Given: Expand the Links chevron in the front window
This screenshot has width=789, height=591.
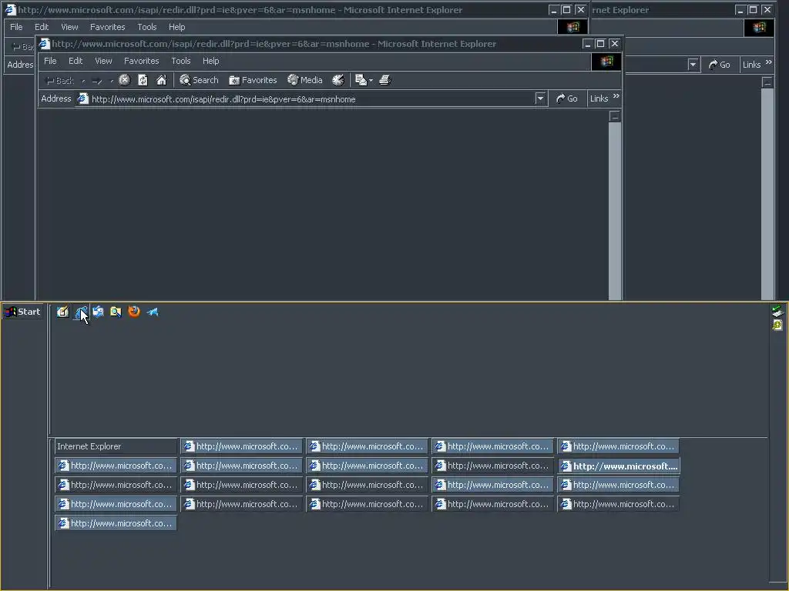Looking at the screenshot, I should pyautogui.click(x=616, y=96).
